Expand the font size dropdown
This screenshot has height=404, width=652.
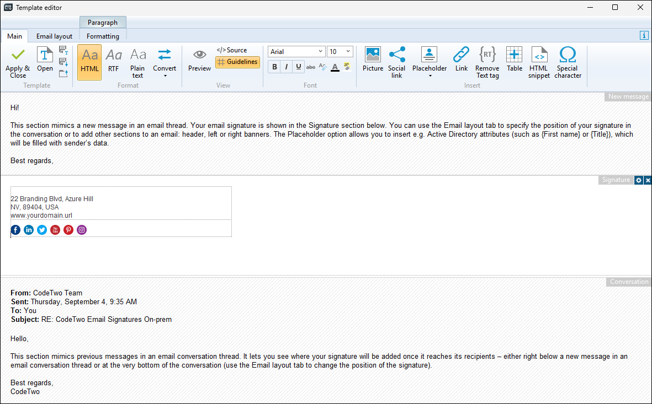click(348, 52)
